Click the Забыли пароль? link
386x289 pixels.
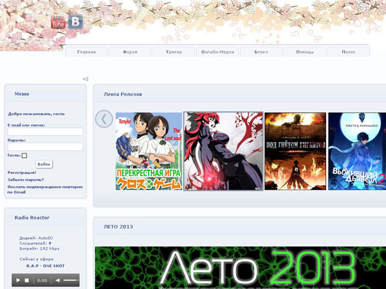point(26,180)
